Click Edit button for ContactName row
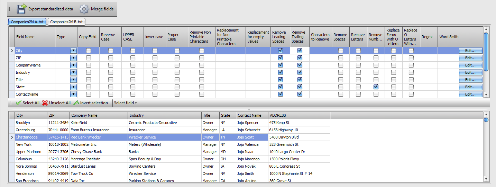496x187 pixels. click(x=470, y=94)
